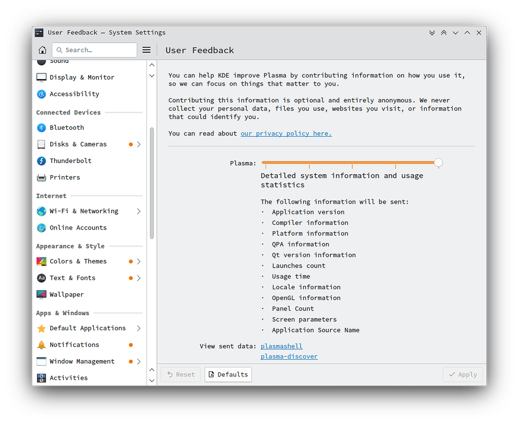Screen dimensions: 519x424
Task: Open the Display & Monitor settings page
Action: tap(82, 78)
